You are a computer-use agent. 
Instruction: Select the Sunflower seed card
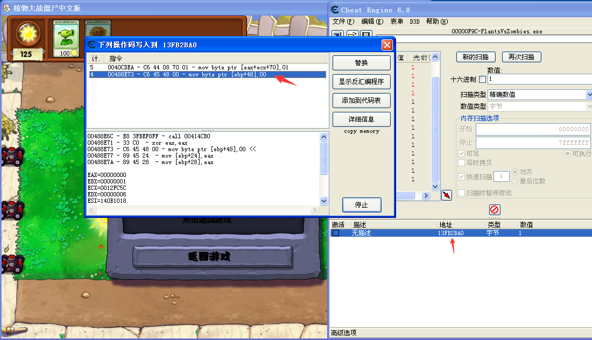click(98, 29)
